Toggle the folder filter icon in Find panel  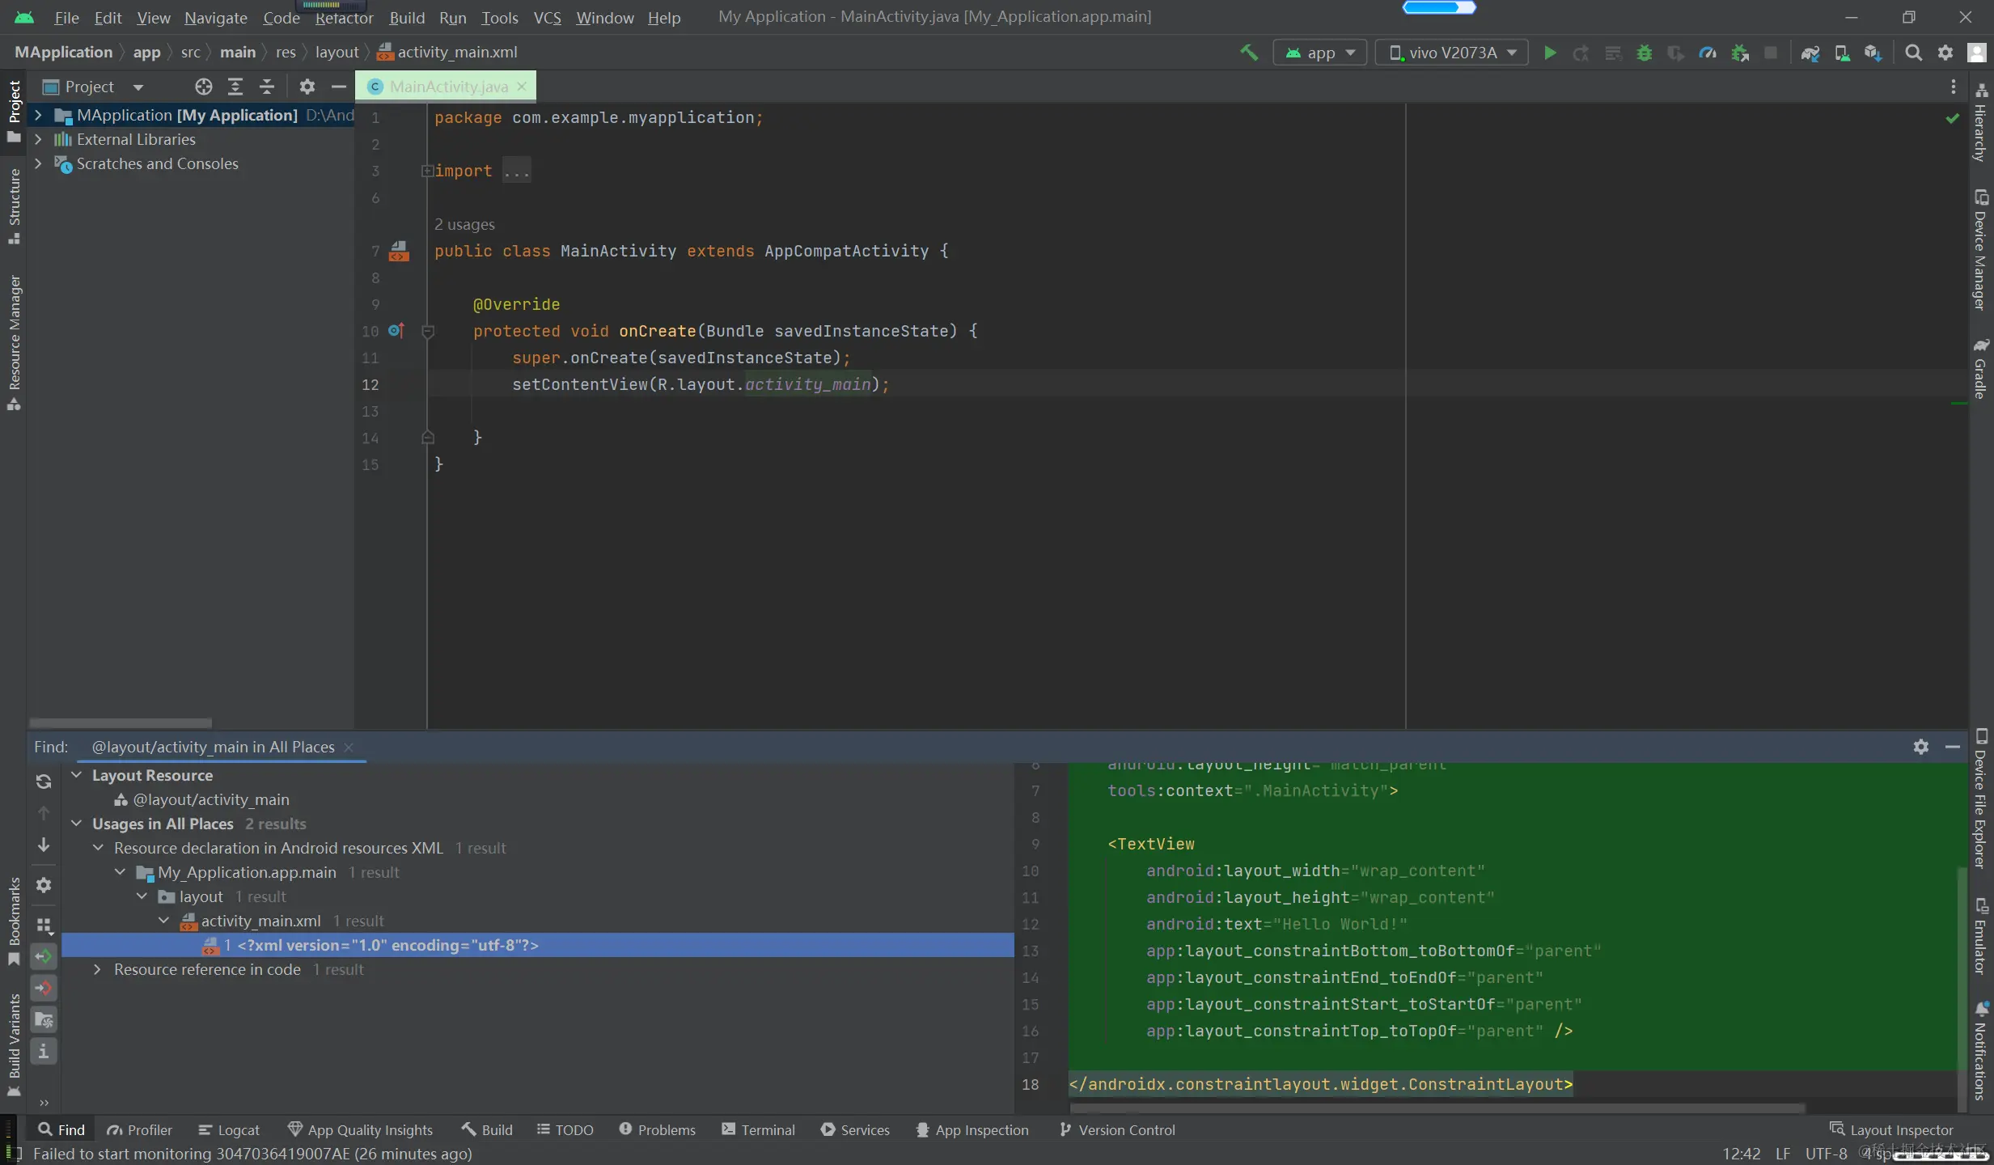tap(44, 1019)
